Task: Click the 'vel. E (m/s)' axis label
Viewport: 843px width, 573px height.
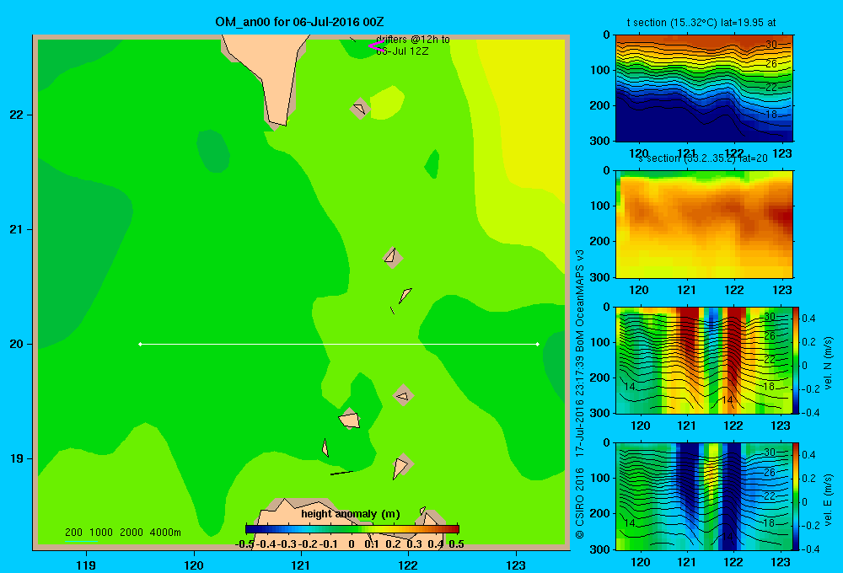Action: point(828,500)
